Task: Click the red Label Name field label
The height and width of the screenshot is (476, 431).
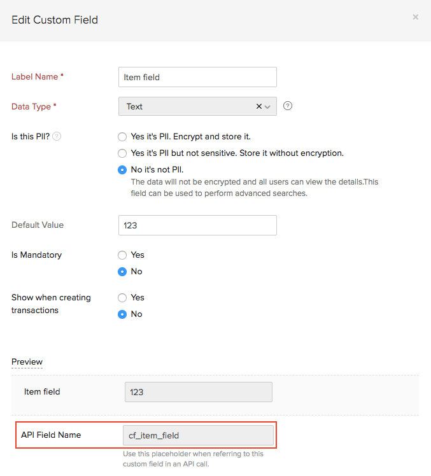Action: [38, 77]
